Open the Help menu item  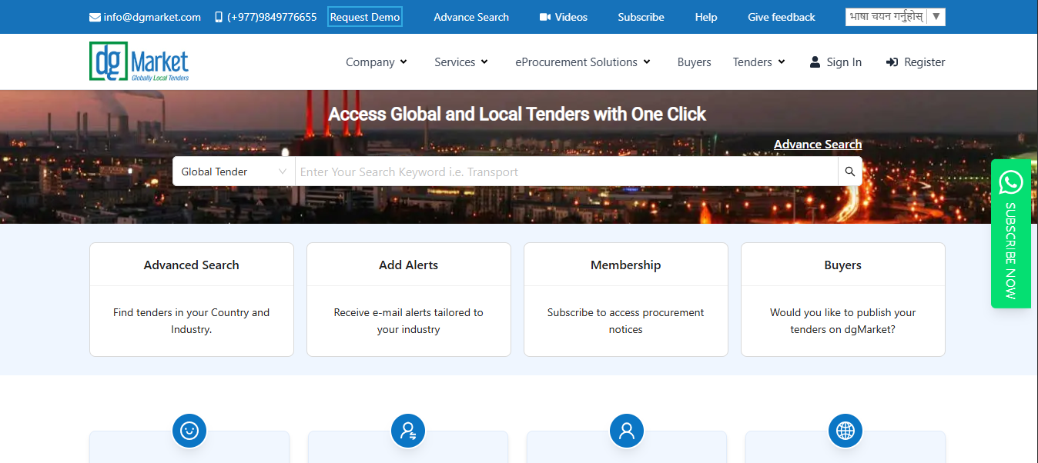pos(705,16)
